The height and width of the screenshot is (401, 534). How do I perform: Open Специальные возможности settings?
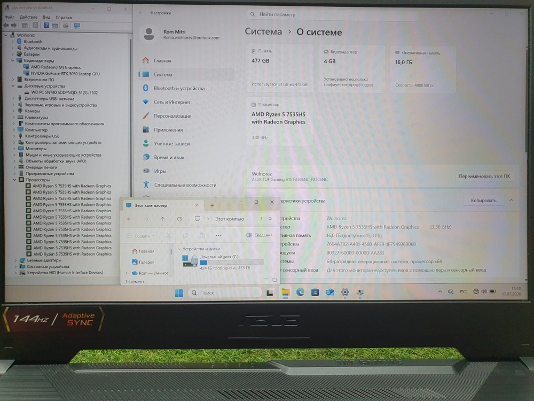point(185,185)
